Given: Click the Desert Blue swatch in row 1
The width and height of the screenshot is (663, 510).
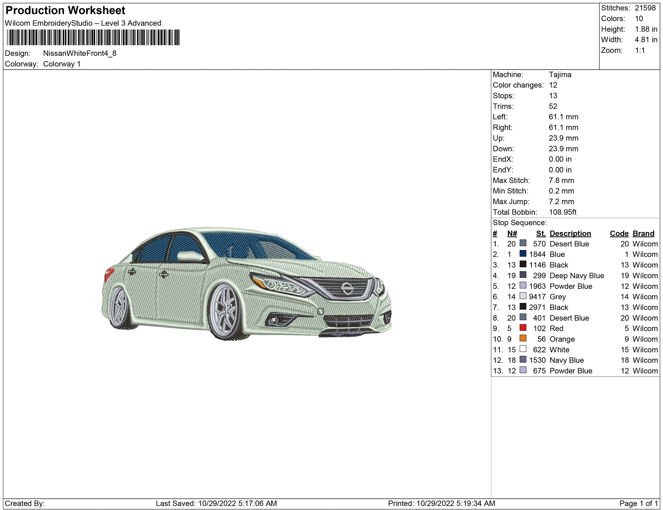Looking at the screenshot, I should 523,243.
